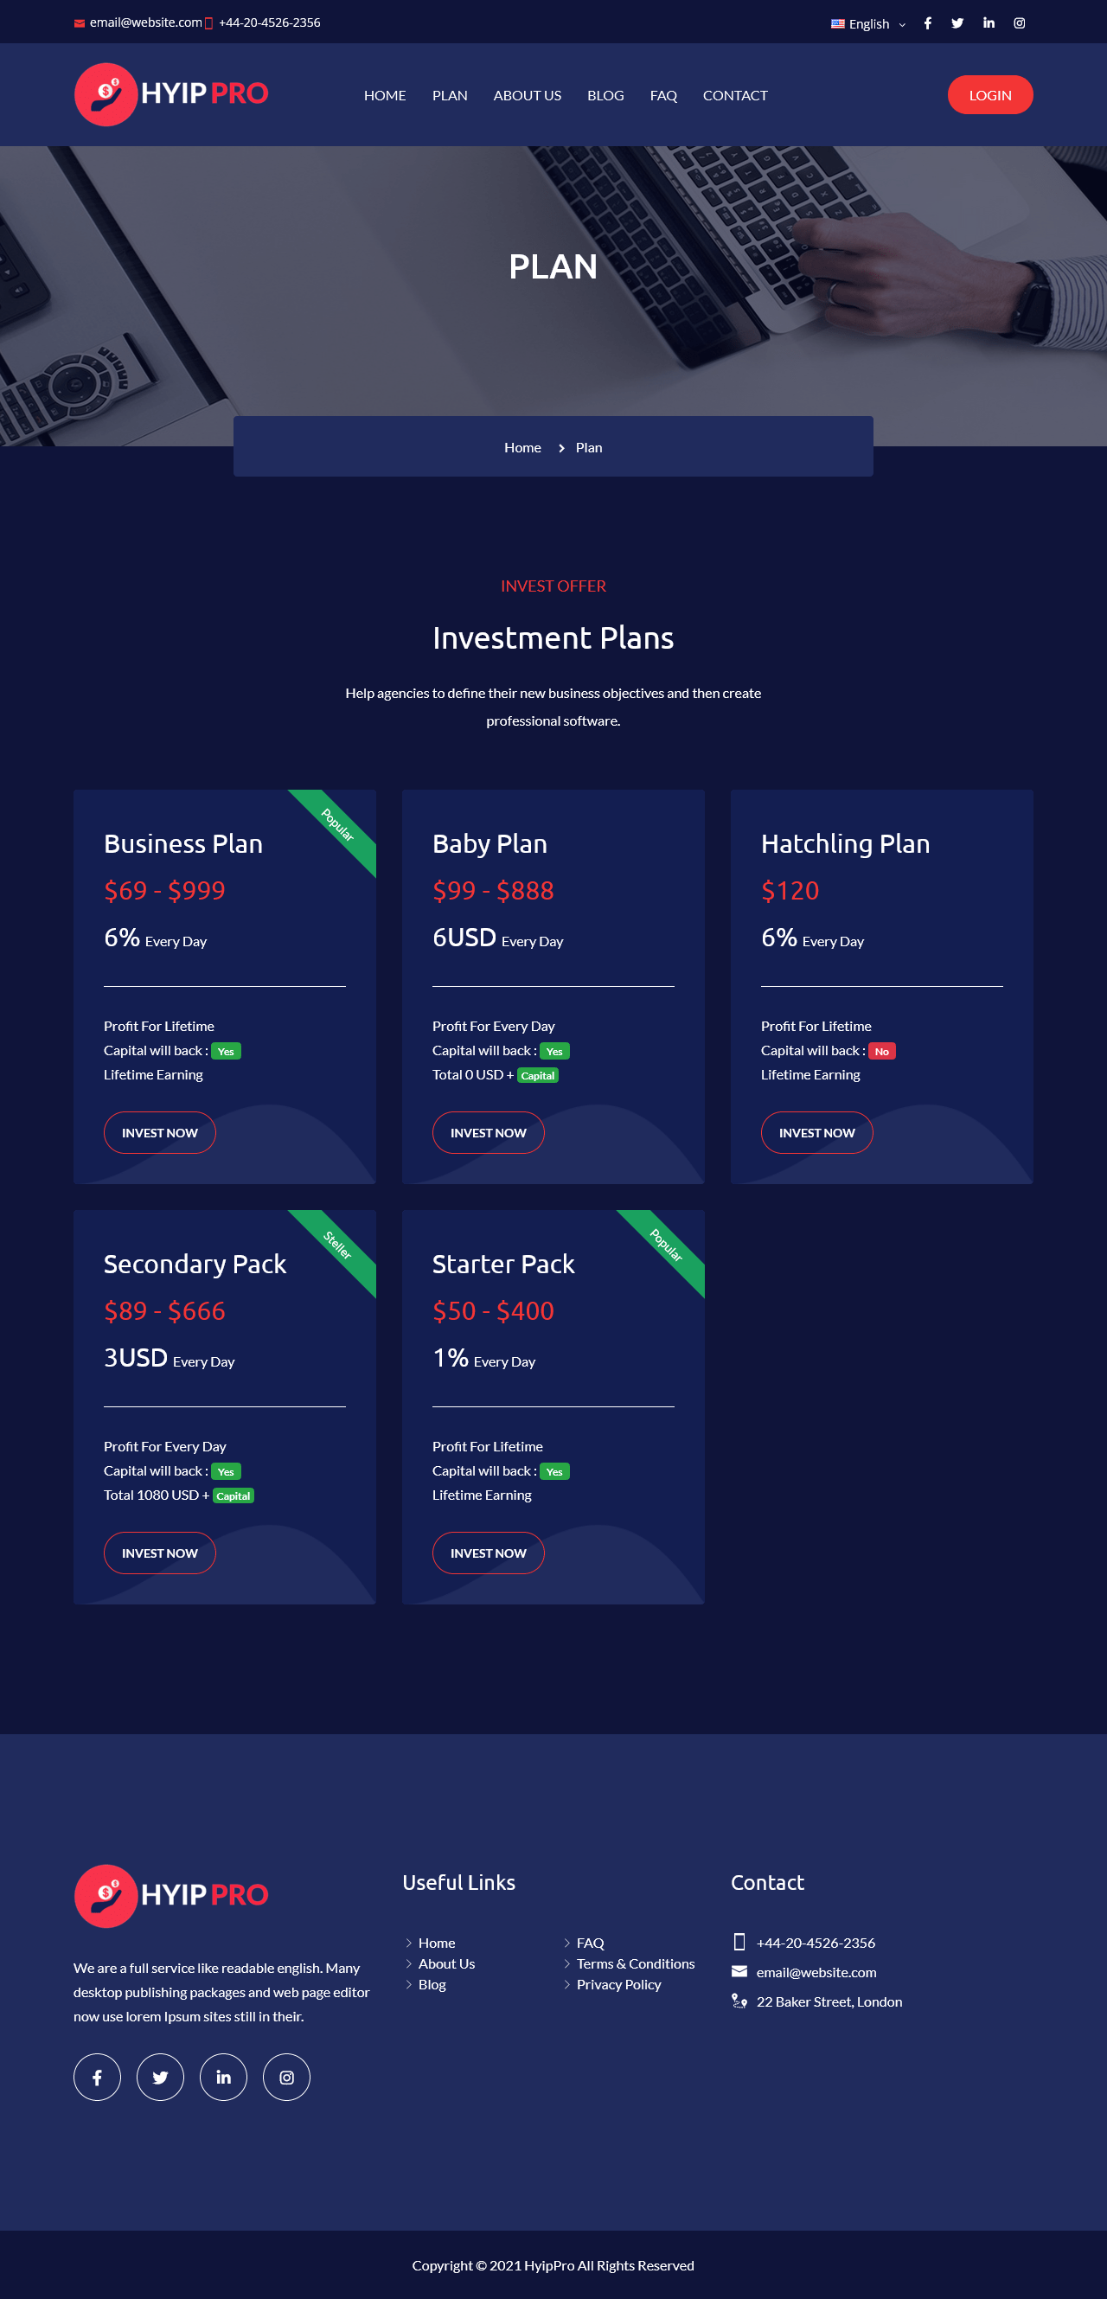The width and height of the screenshot is (1107, 2299).
Task: Click the email envelope icon in the top bar
Action: (x=80, y=22)
